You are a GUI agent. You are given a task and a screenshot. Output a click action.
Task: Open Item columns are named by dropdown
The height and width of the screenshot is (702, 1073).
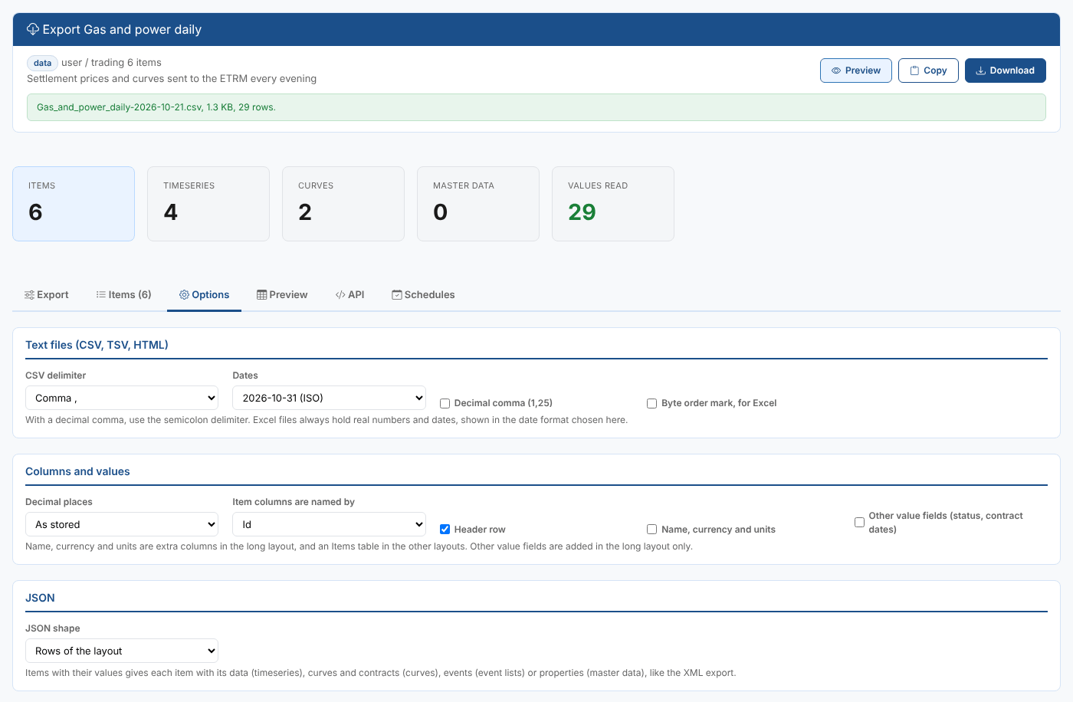(329, 524)
